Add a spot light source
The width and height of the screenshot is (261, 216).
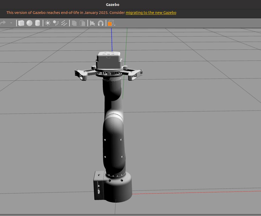click(56, 23)
